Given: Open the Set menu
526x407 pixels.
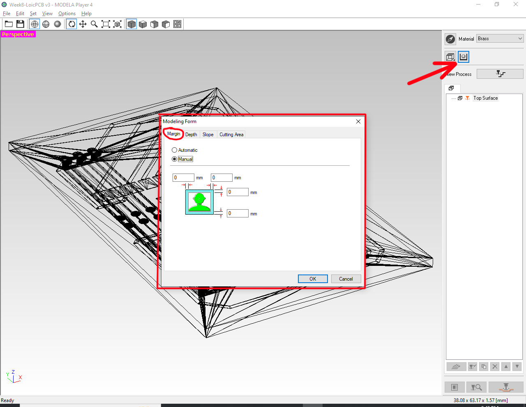Looking at the screenshot, I should pos(33,14).
